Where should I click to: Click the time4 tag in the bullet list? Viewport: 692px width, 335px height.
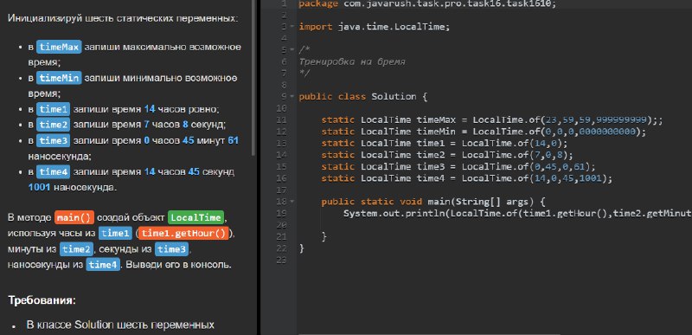53,171
